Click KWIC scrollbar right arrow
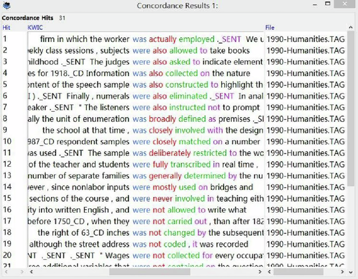Viewport: 358px width, 279px height. coord(260,272)
